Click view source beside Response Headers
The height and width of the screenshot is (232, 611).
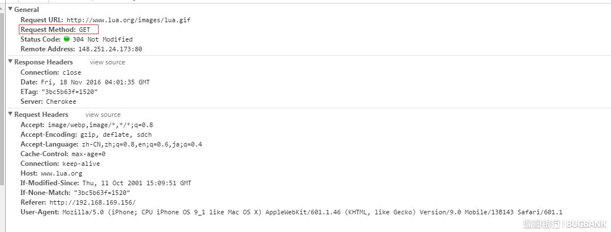[x=107, y=62]
